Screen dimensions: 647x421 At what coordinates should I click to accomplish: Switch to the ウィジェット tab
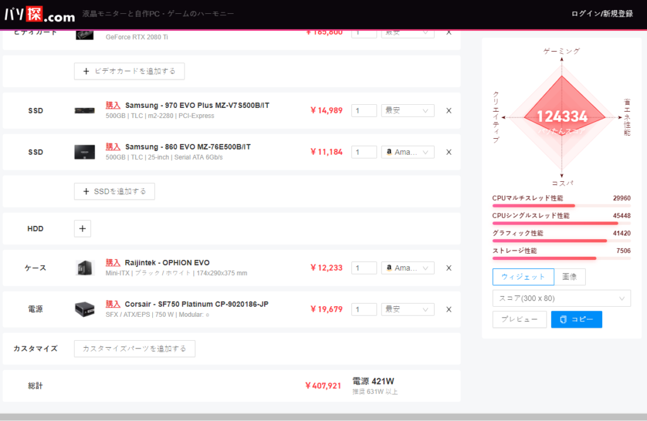523,276
